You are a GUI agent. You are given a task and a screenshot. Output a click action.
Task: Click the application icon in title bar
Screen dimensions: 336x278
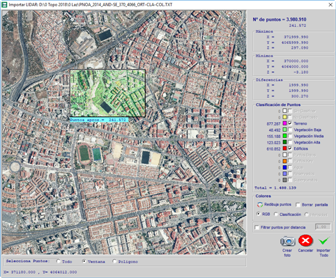4,5
